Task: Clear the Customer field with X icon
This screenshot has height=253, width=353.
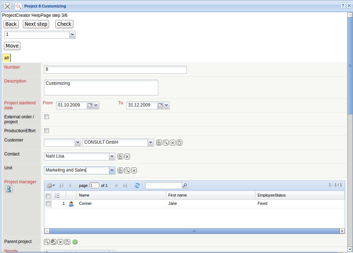Action: click(173, 143)
